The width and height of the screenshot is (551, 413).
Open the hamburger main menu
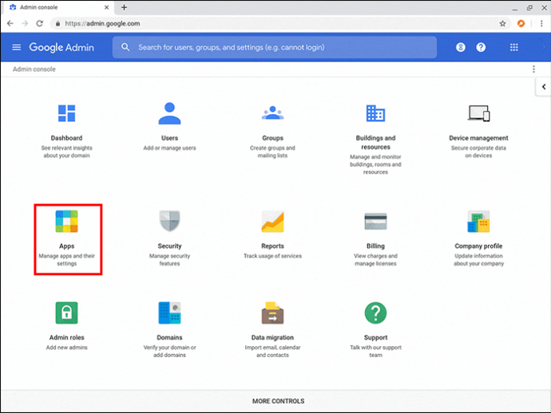click(17, 47)
